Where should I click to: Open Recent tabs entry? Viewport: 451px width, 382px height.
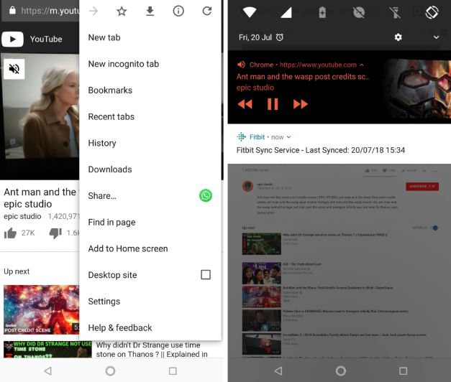[150, 116]
